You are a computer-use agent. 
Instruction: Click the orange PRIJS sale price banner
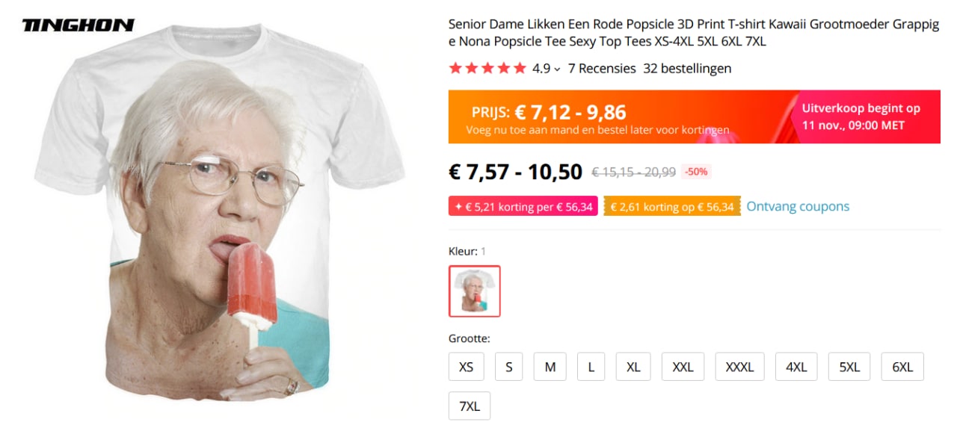694,117
